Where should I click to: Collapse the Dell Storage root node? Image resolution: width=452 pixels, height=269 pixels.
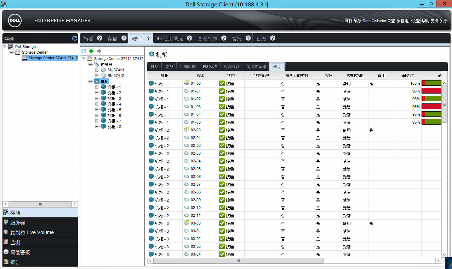tap(5, 47)
